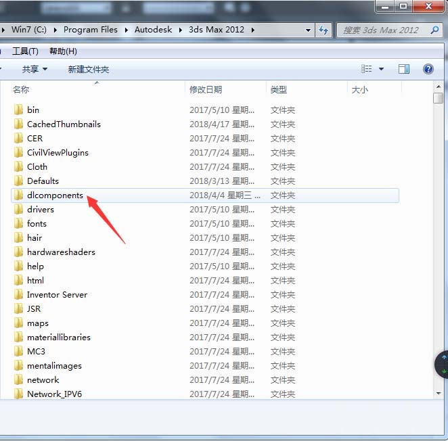Go to Win7 (C:) in breadcrumb
The height and width of the screenshot is (441, 448).
click(29, 30)
